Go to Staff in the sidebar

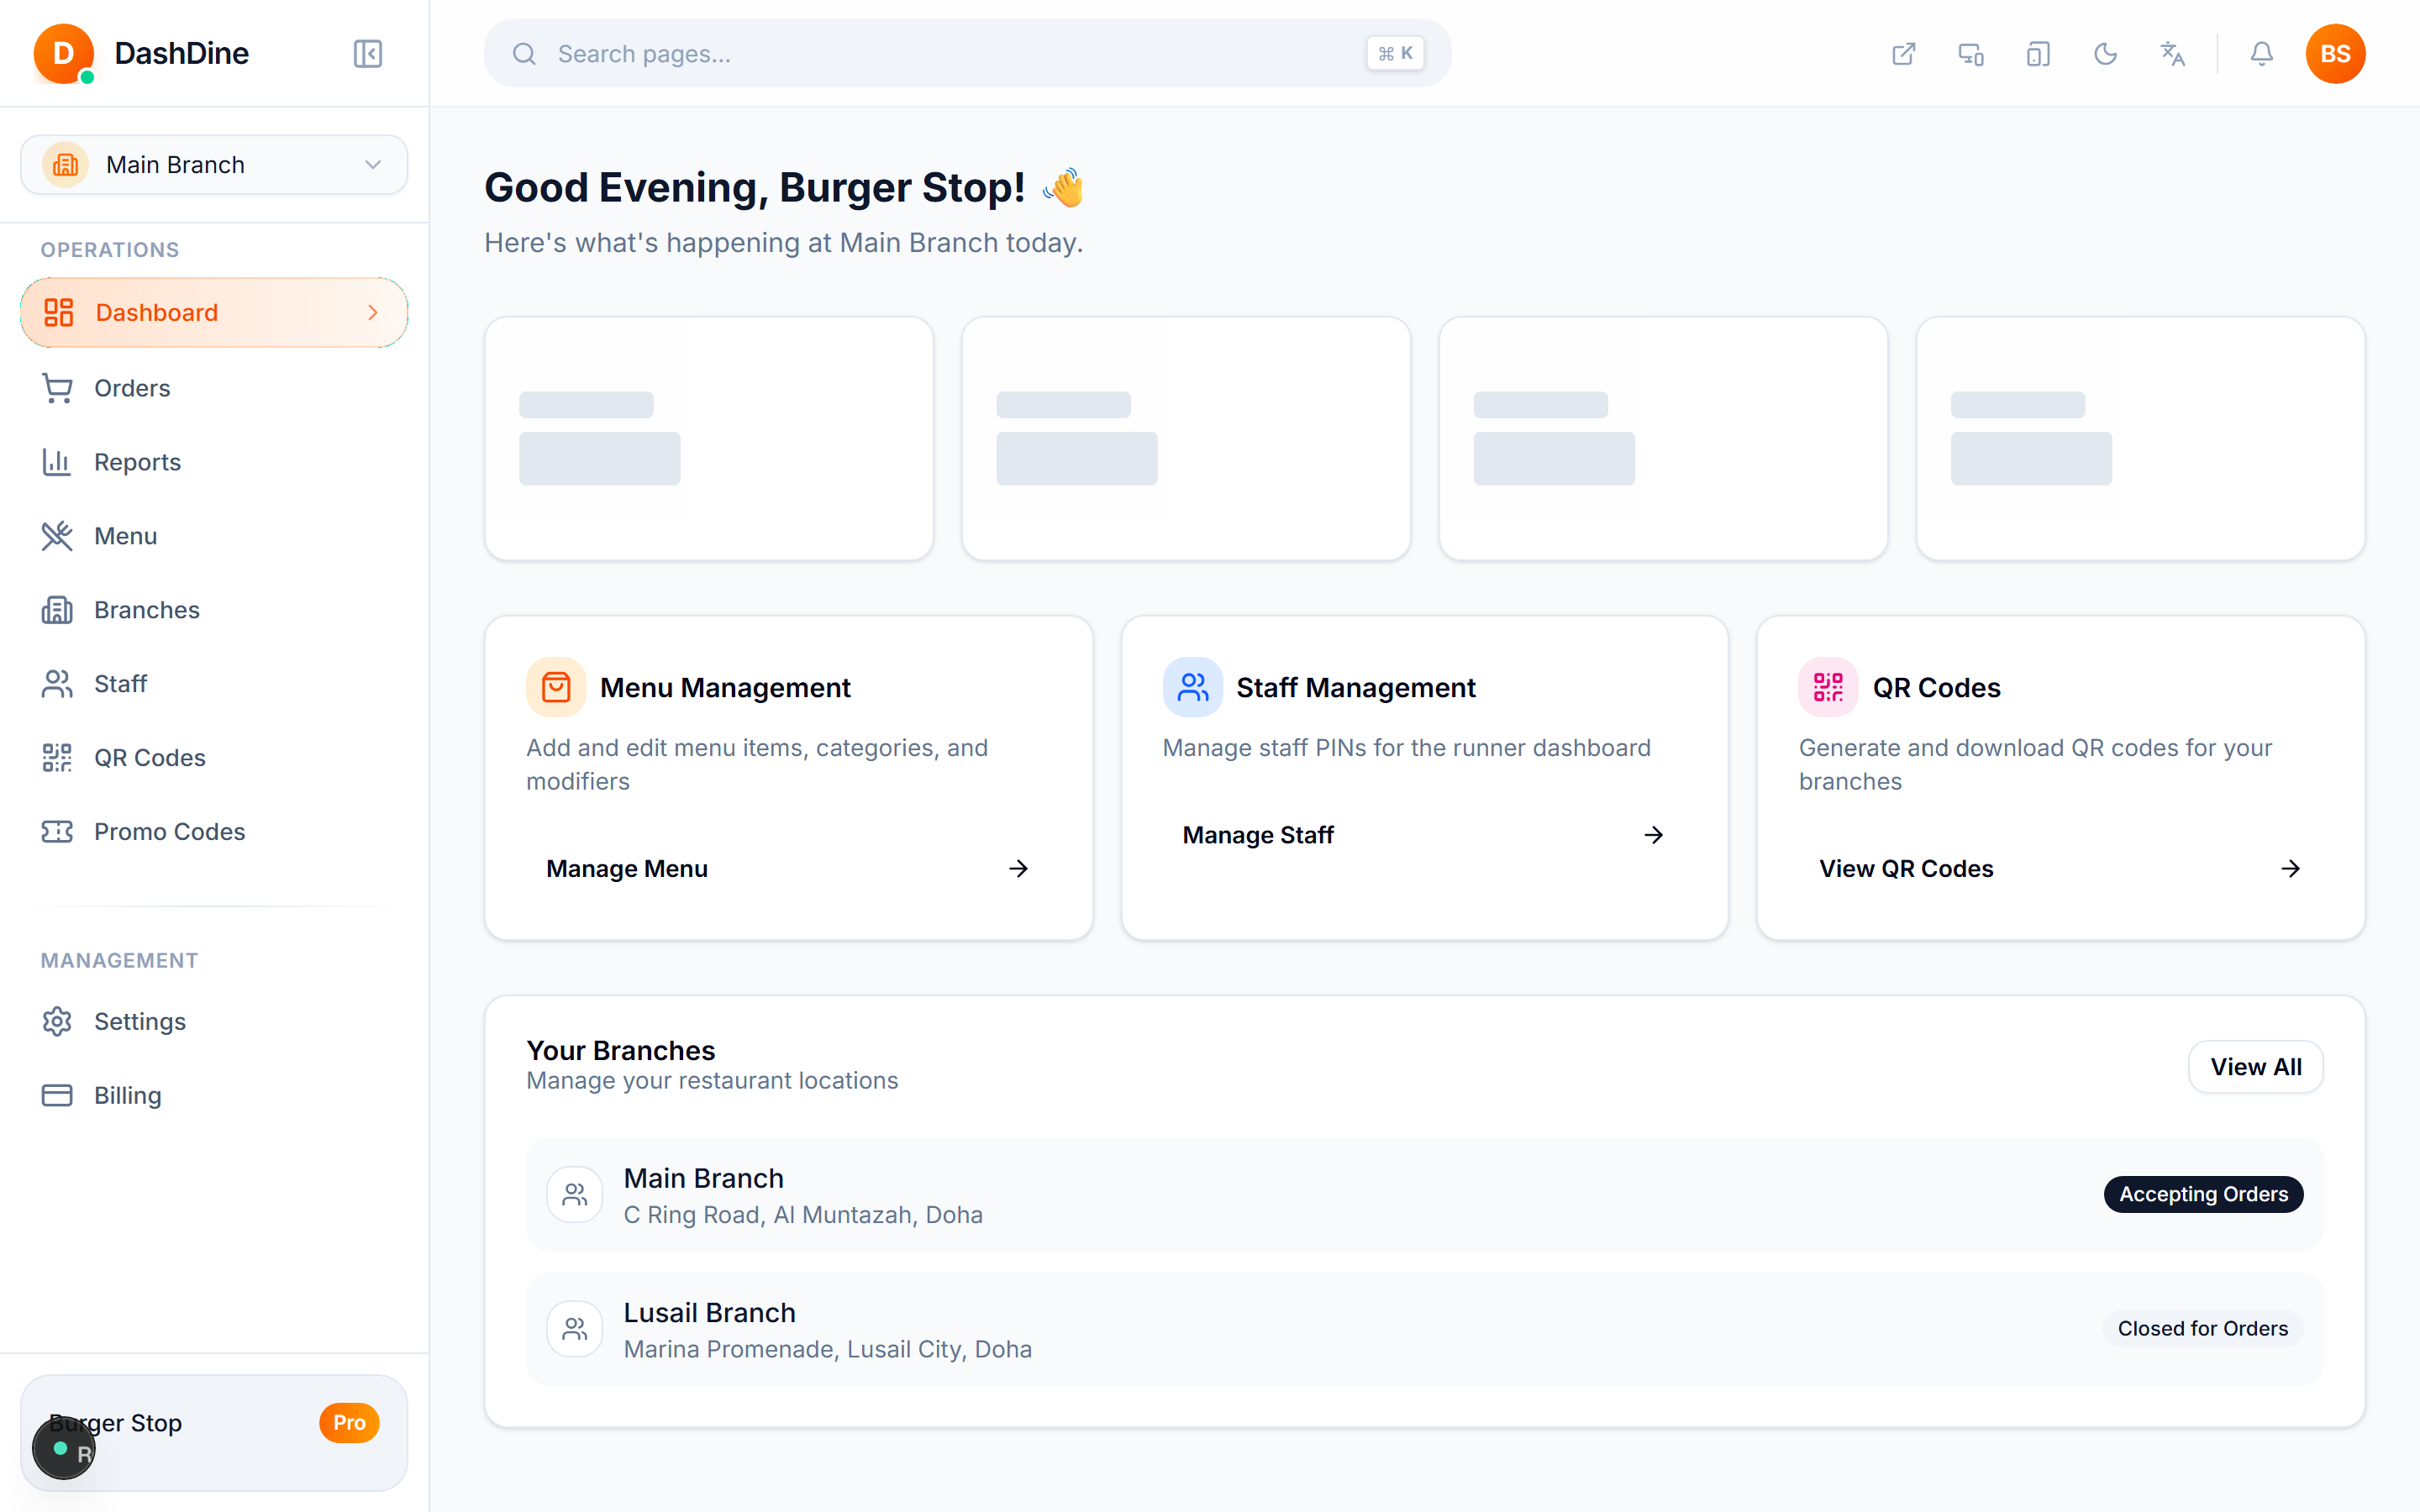point(214,684)
